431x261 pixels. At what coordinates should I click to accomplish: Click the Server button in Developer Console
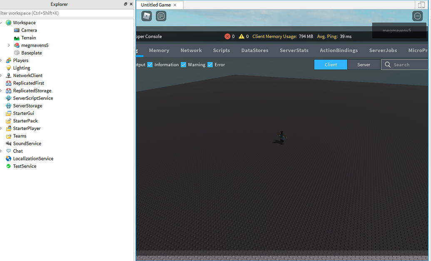364,65
